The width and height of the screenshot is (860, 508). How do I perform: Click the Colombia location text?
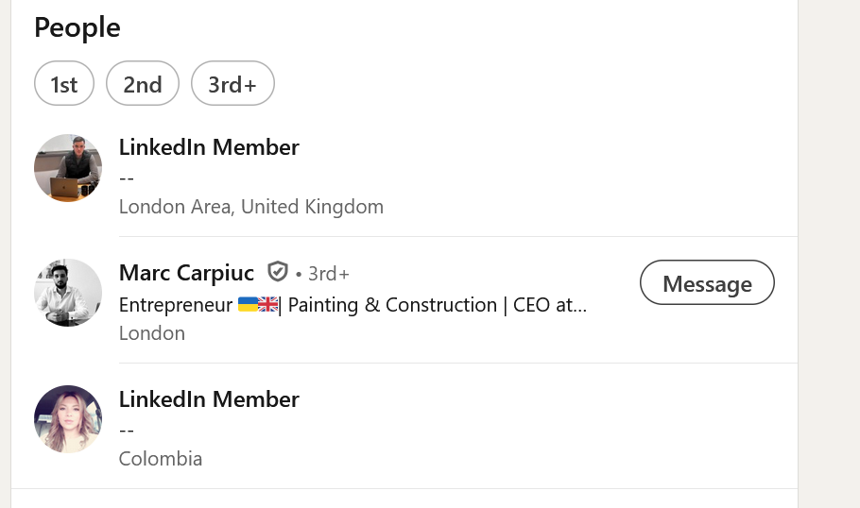pyautogui.click(x=161, y=459)
